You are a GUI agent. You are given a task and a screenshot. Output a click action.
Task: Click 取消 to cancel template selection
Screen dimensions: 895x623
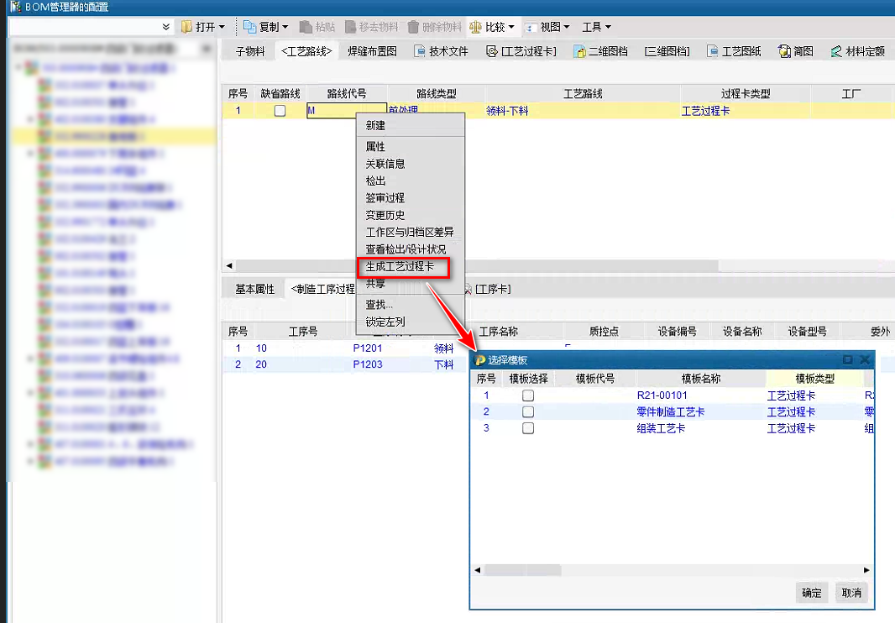(851, 593)
